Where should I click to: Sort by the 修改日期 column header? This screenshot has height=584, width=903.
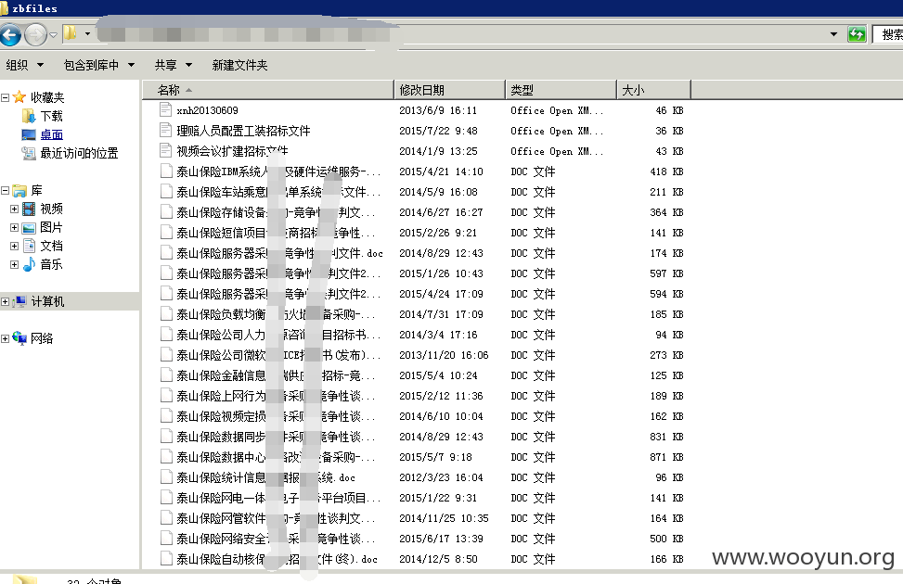(x=450, y=90)
